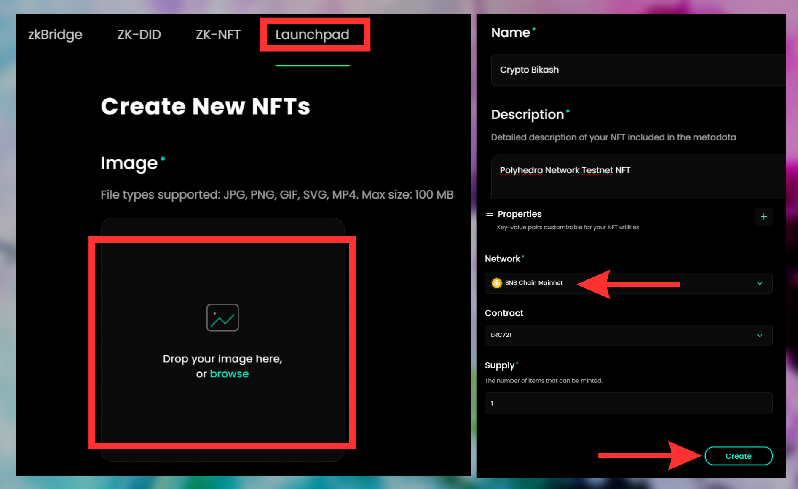798x489 pixels.
Task: Click the browse link to upload image
Action: tap(229, 374)
